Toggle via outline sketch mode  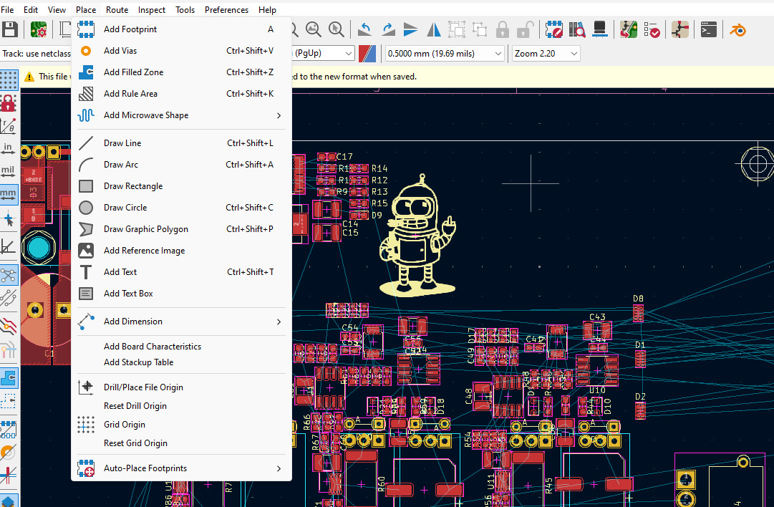point(9,452)
